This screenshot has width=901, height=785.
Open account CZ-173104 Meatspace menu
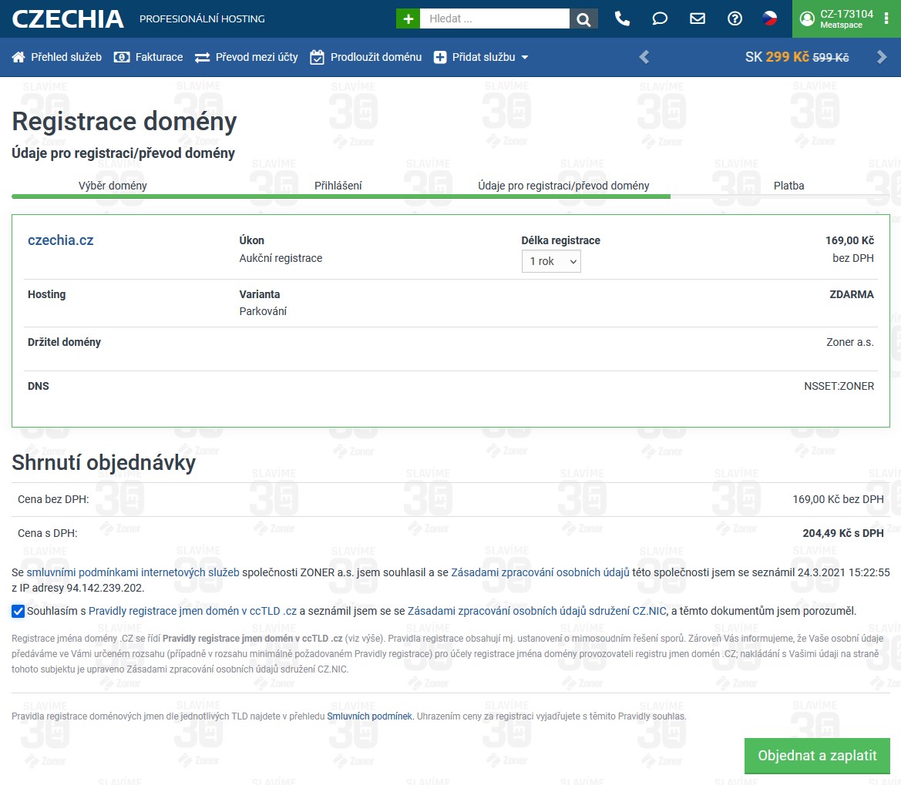836,18
